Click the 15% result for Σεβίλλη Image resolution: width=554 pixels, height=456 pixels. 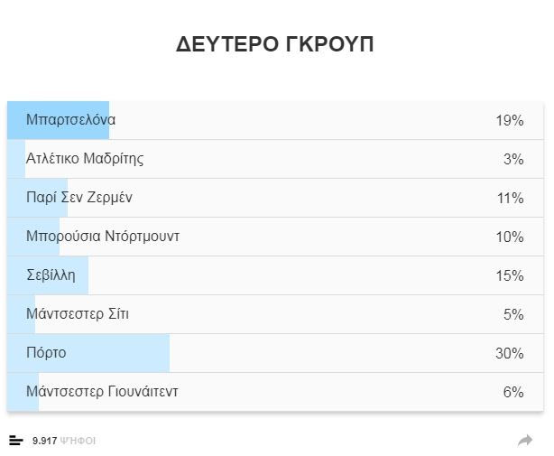coord(509,276)
